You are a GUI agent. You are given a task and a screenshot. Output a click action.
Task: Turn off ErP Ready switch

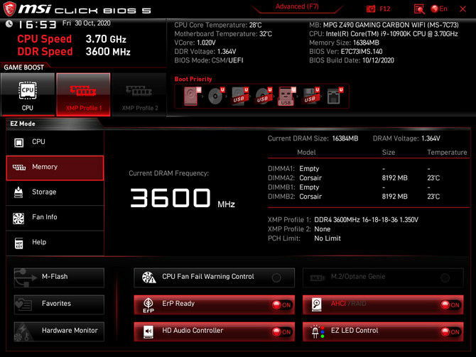point(281,304)
